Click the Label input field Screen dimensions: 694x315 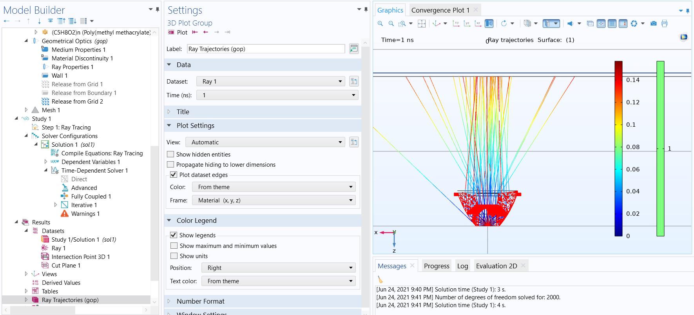(266, 49)
